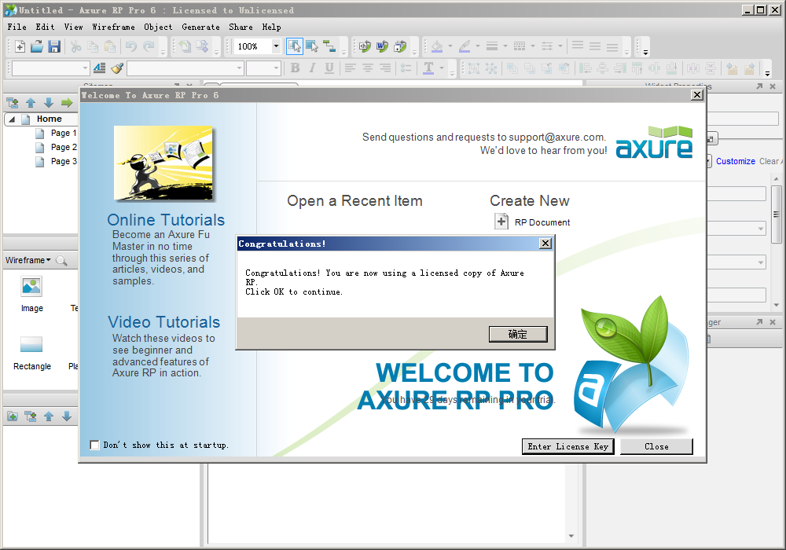The image size is (786, 550).
Task: Open the line color dropdown arrow
Action: [478, 46]
